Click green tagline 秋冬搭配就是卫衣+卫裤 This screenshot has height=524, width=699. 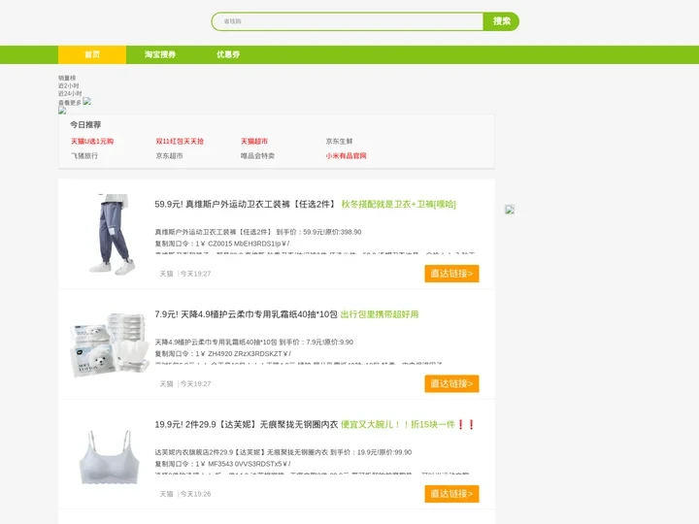[399, 204]
